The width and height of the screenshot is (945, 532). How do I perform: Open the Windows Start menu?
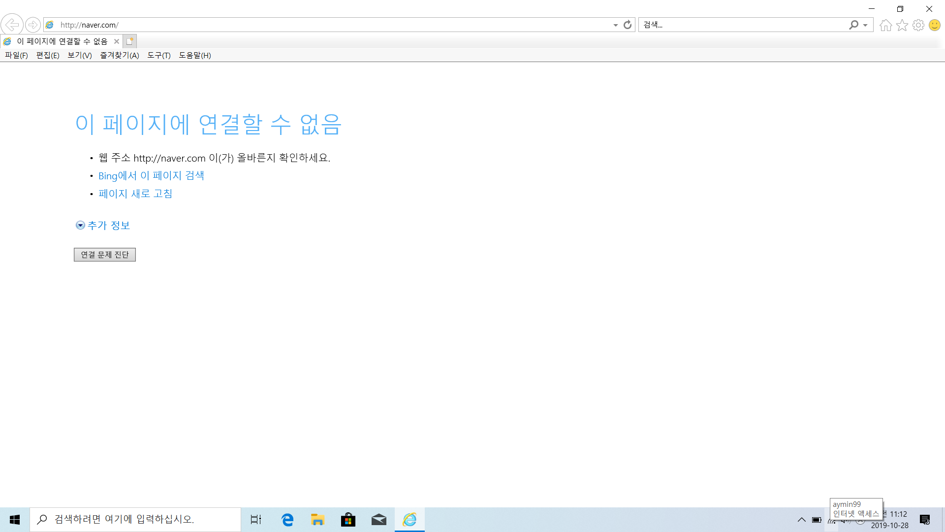(15, 520)
